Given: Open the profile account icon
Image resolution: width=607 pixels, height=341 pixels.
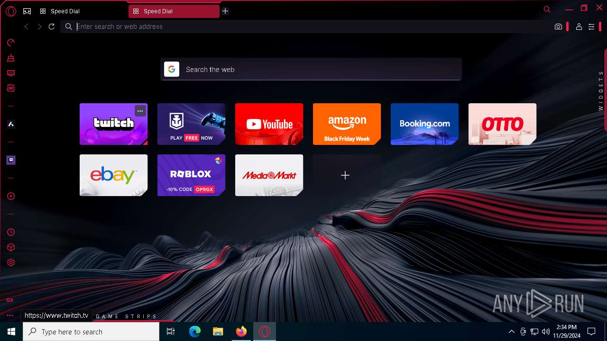Looking at the screenshot, I should [579, 27].
